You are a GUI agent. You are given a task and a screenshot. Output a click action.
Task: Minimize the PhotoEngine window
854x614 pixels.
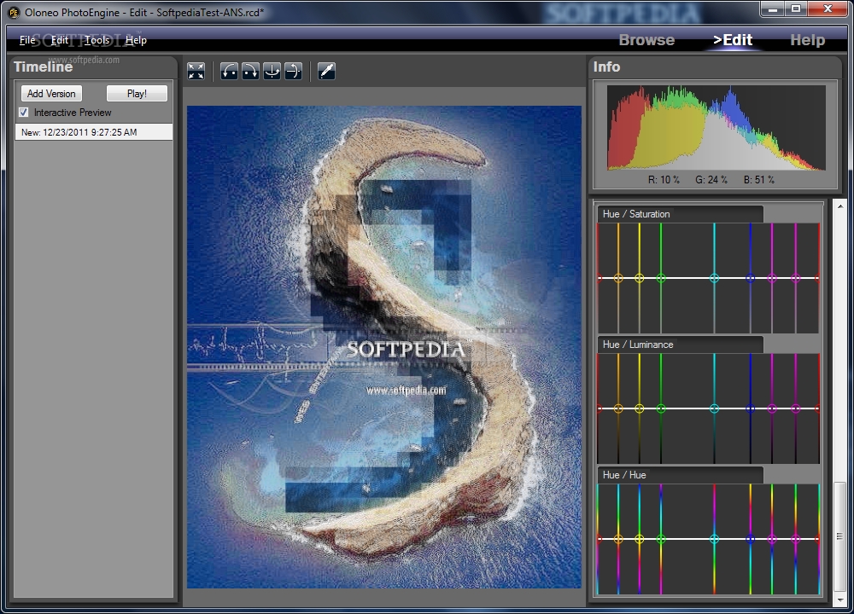coord(772,9)
